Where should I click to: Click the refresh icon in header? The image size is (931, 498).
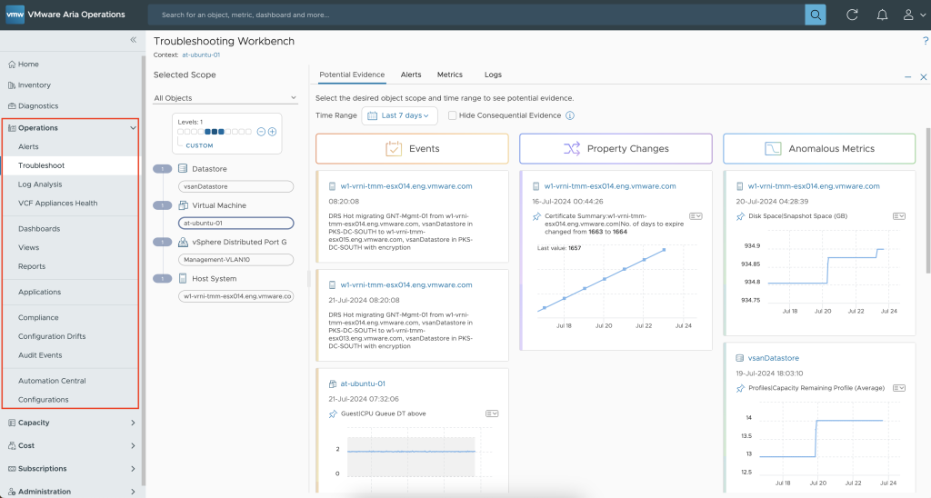[852, 15]
